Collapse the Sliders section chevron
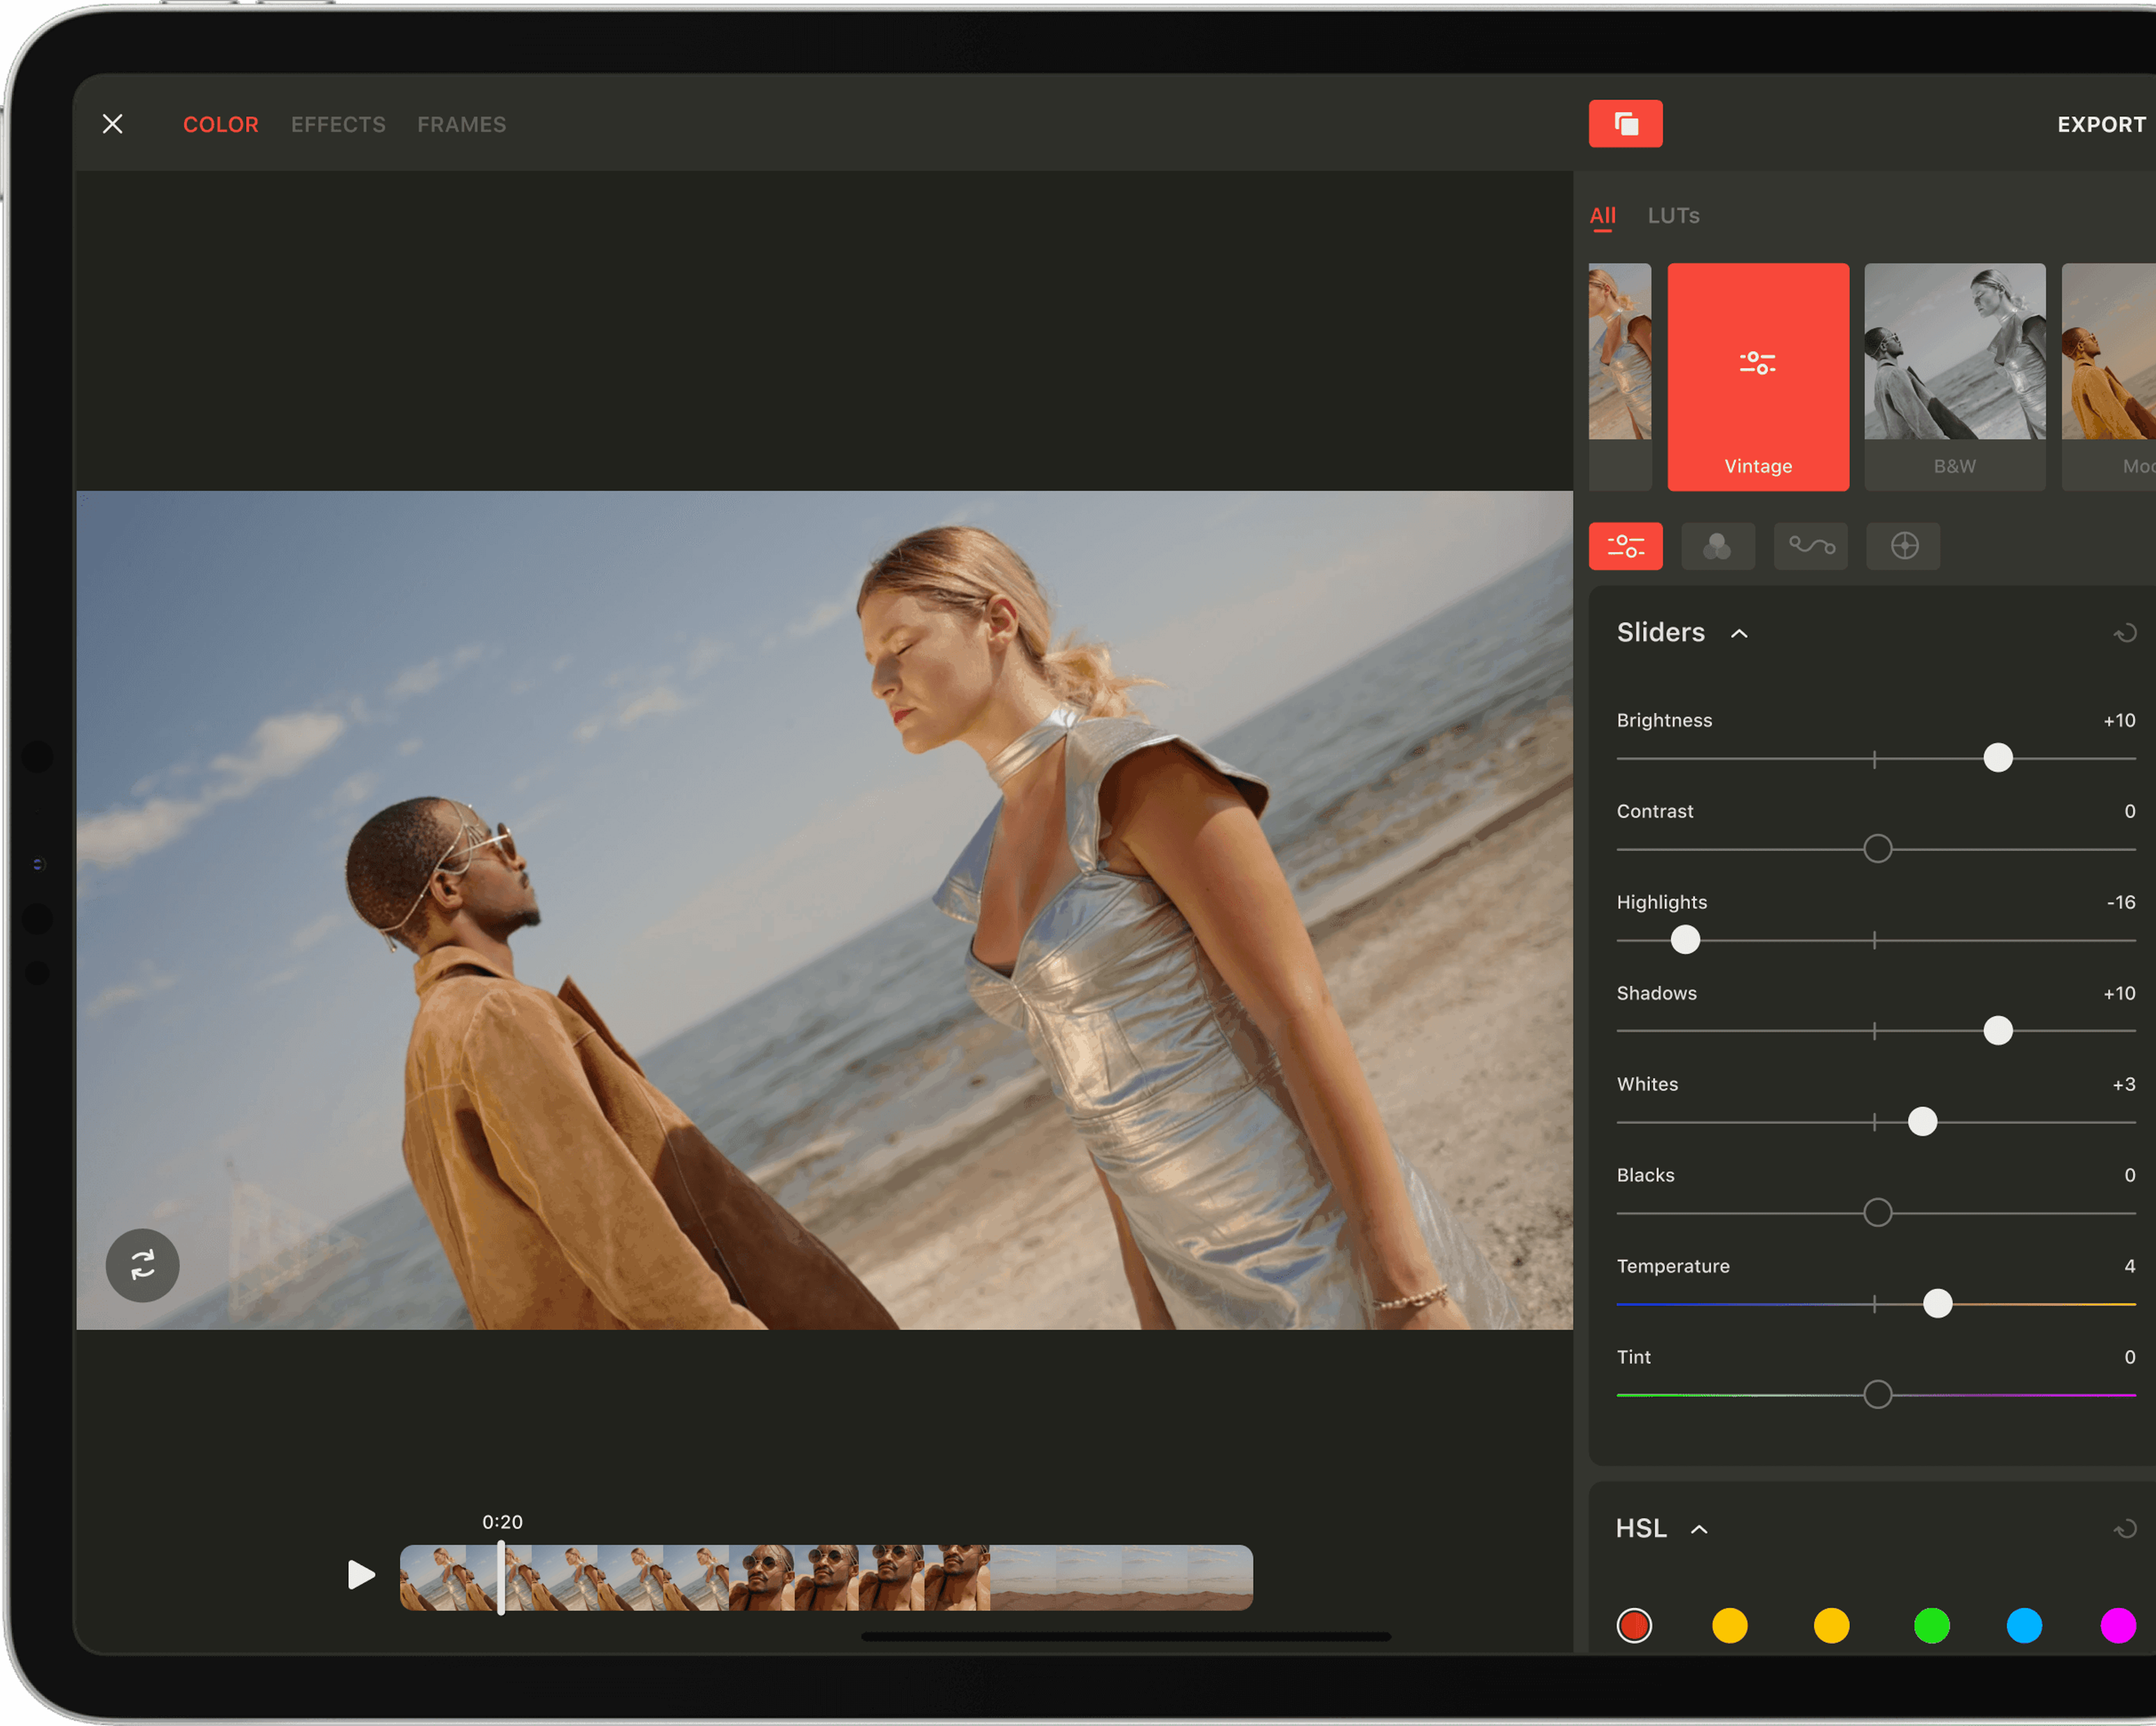 (x=1739, y=634)
